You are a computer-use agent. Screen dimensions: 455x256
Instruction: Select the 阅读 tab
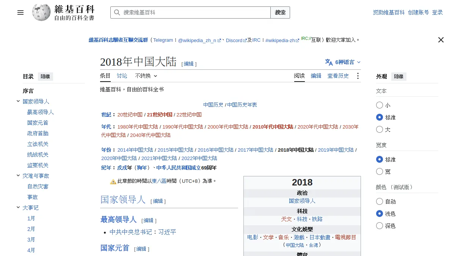coord(300,76)
